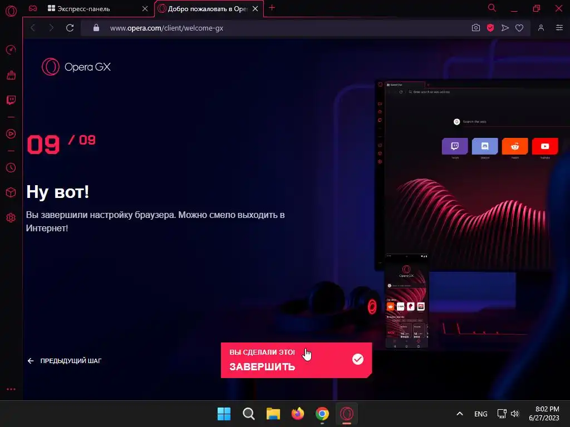Open GX Control speedometer icon in sidebar
This screenshot has width=570, height=427.
11,49
